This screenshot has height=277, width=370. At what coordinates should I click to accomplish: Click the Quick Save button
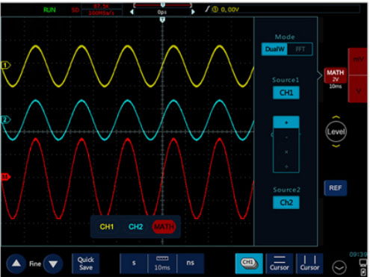click(x=86, y=264)
